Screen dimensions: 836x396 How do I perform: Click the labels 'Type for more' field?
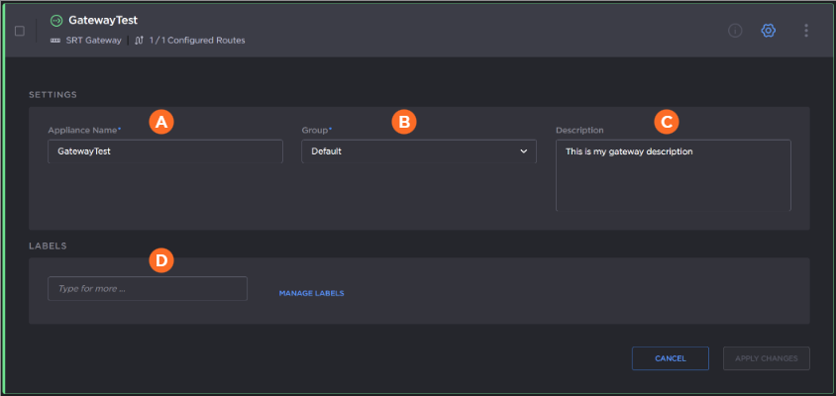pyautogui.click(x=147, y=289)
